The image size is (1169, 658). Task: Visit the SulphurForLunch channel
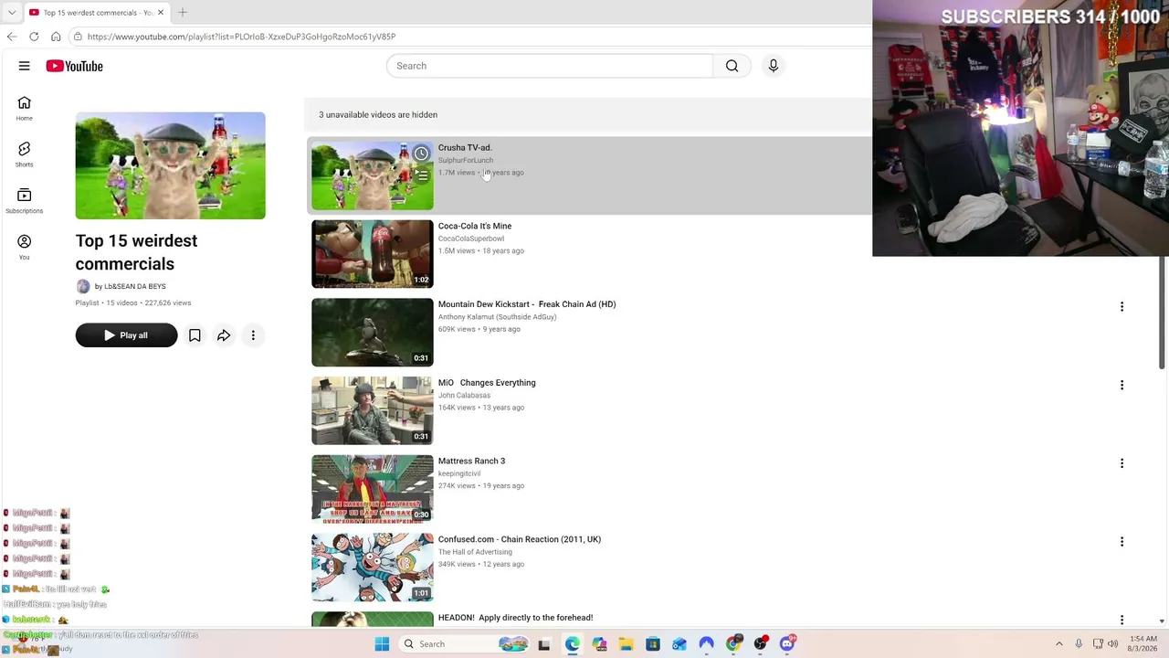(x=466, y=160)
